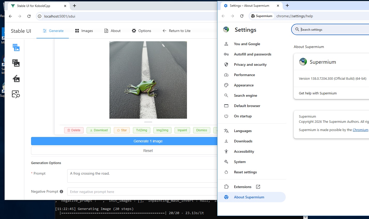
Task: Open System settings
Action: click(240, 162)
